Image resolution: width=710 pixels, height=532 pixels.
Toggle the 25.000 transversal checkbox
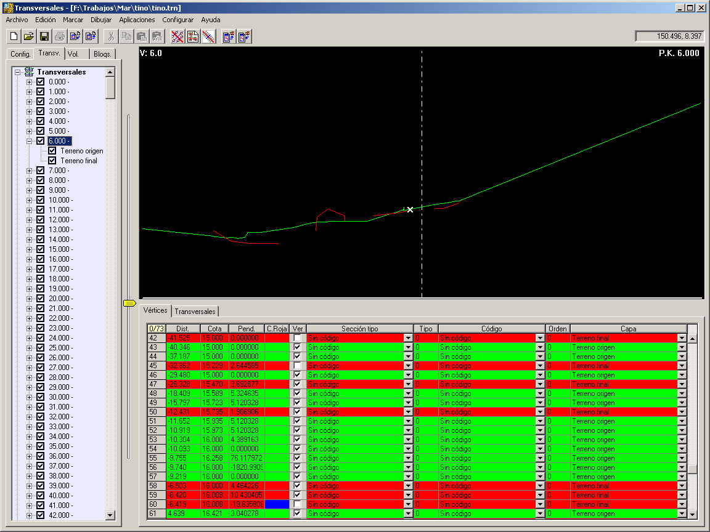pos(40,348)
